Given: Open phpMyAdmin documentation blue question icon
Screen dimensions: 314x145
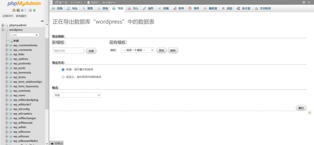Looking at the screenshot, I should [22, 10].
